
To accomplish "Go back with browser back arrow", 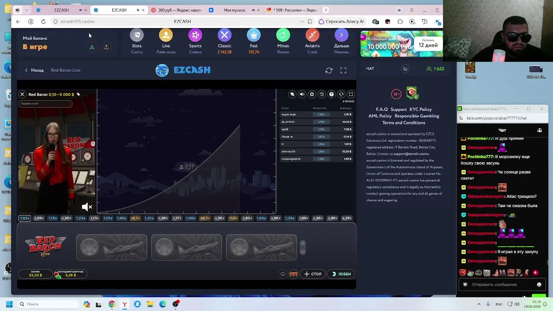I will click(x=18, y=22).
